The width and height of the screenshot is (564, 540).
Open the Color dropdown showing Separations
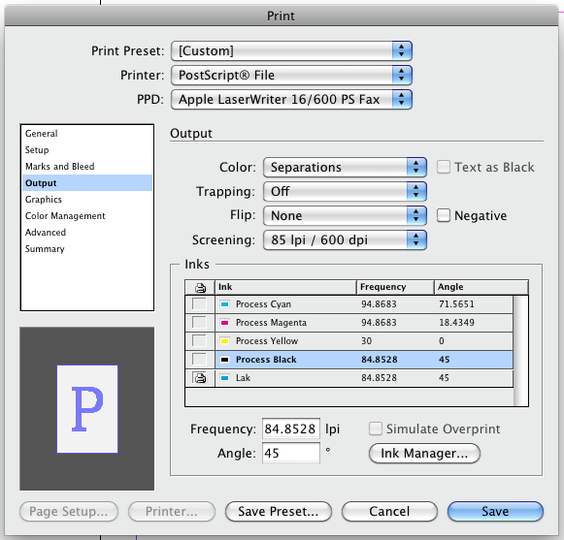click(x=345, y=168)
